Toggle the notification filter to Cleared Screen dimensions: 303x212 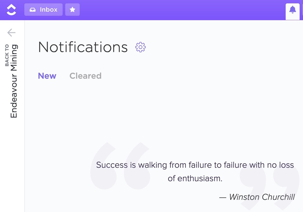85,76
